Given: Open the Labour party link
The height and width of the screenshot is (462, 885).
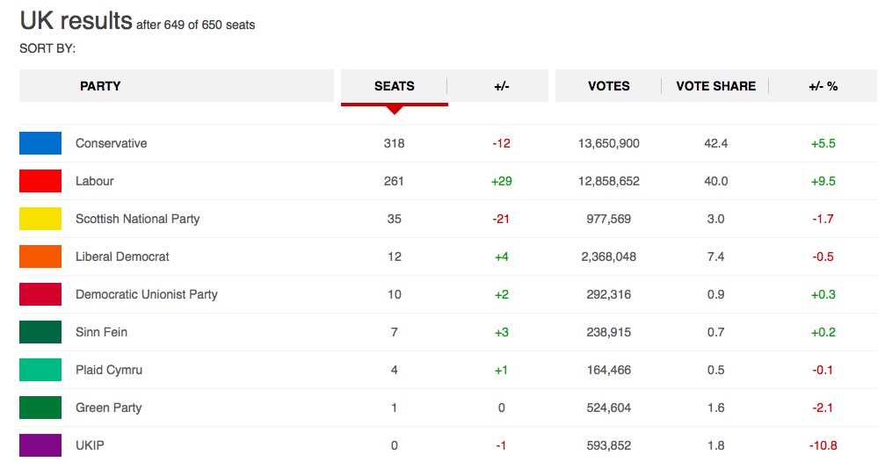Looking at the screenshot, I should (x=95, y=181).
